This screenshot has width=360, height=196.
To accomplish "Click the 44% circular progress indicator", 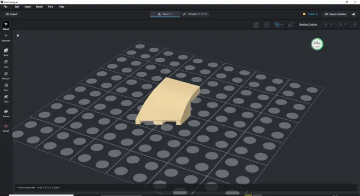I will point(317,44).
